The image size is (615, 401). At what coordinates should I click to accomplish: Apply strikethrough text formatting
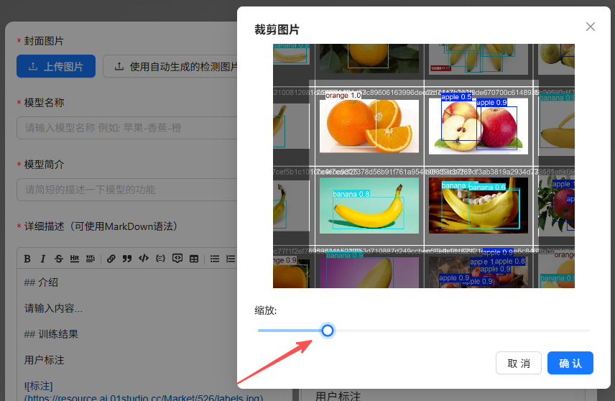coord(59,259)
